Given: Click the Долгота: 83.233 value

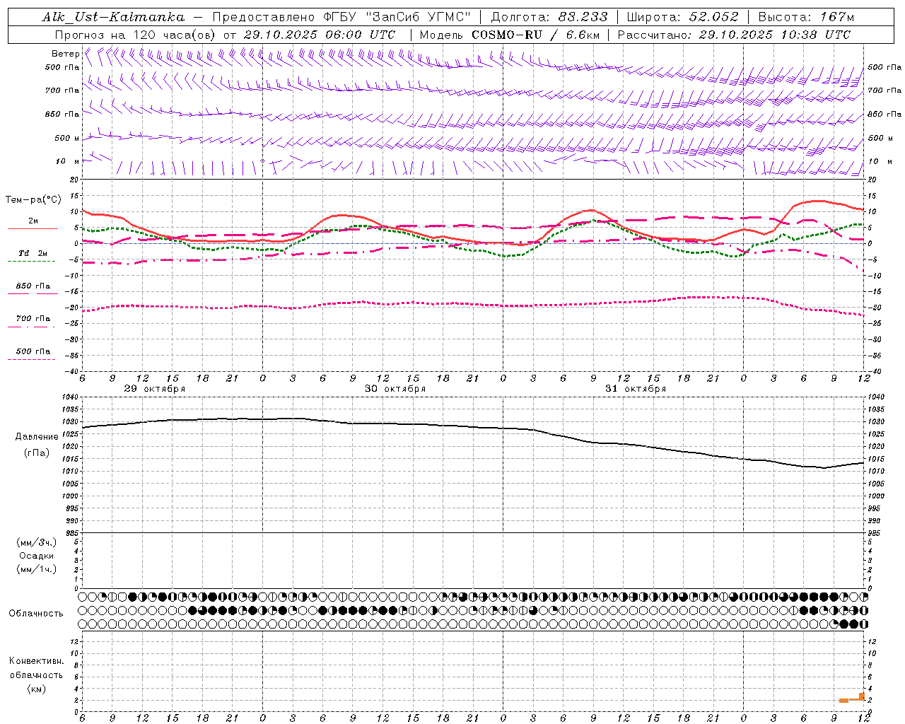Looking at the screenshot, I should [549, 17].
